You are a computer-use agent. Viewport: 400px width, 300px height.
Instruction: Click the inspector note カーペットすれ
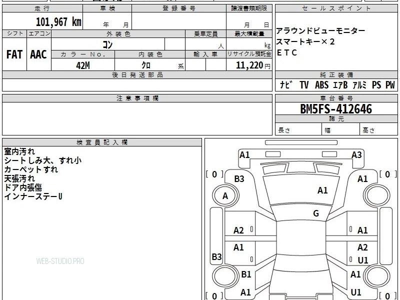pyautogui.click(x=31, y=169)
